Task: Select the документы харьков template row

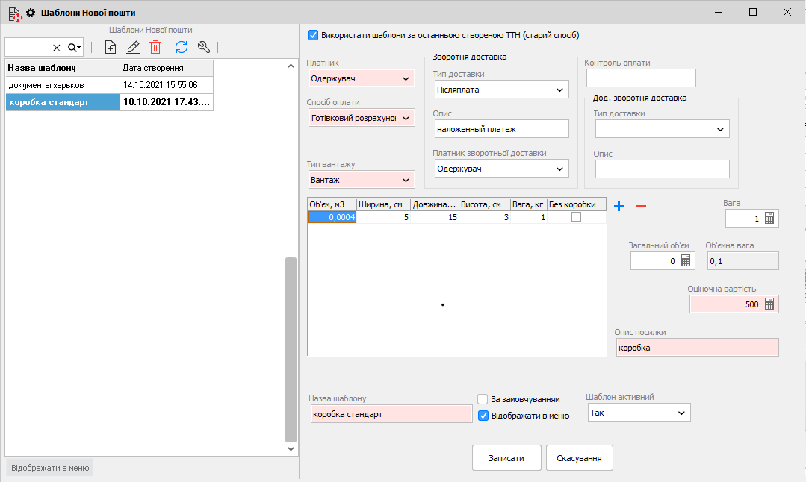Action: click(x=62, y=85)
